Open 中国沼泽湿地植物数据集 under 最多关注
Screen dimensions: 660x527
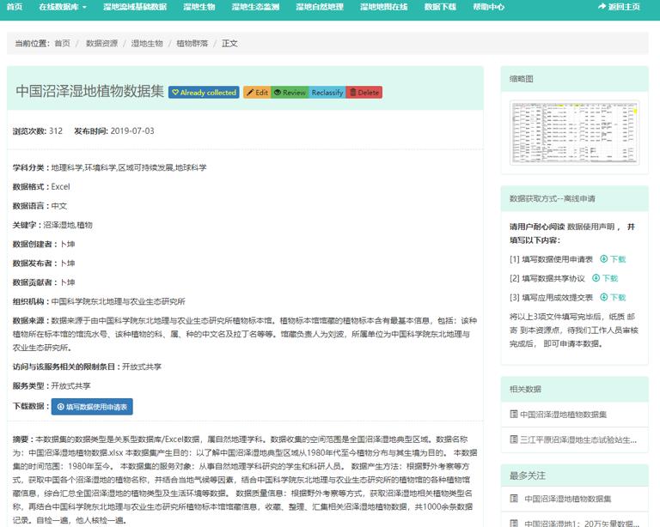point(565,499)
